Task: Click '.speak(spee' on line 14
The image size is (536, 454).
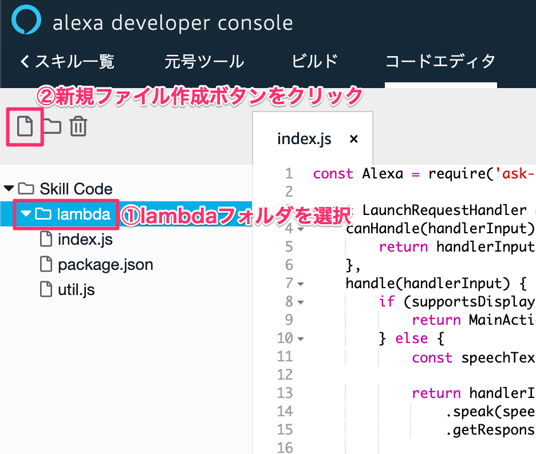Action: click(490, 412)
